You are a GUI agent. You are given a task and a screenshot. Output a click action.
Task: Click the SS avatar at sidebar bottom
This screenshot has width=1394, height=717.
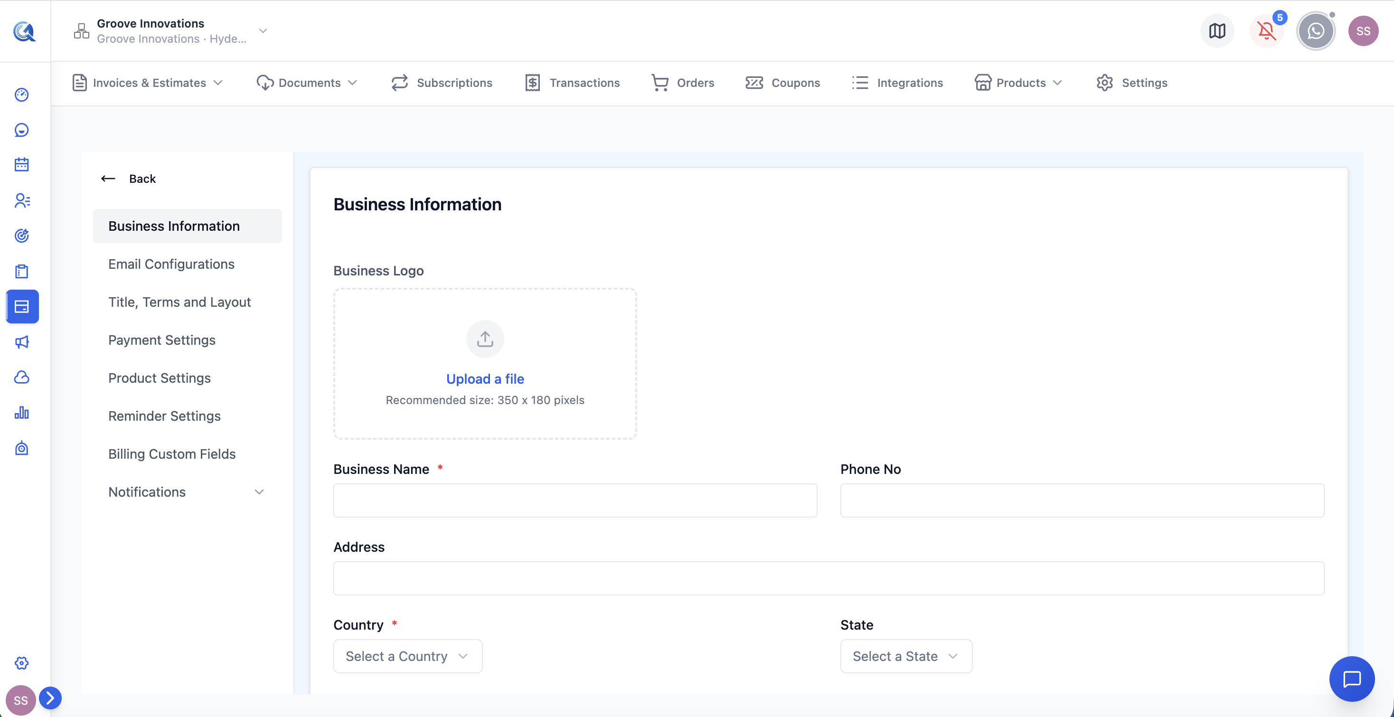point(20,700)
